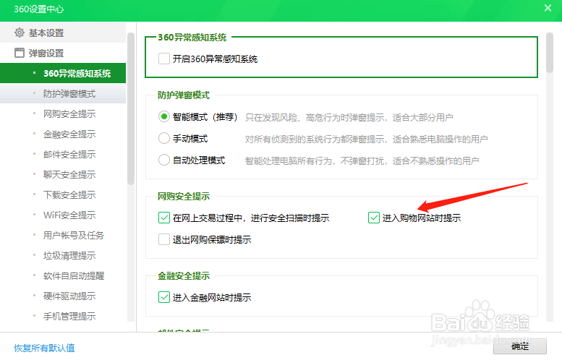The image size is (562, 360).
Task: Click the 360异常感知系统 group title
Action: pos(192,38)
